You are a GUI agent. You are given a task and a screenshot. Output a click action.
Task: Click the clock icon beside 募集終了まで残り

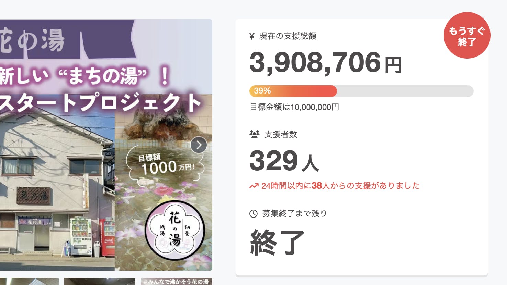pos(253,214)
